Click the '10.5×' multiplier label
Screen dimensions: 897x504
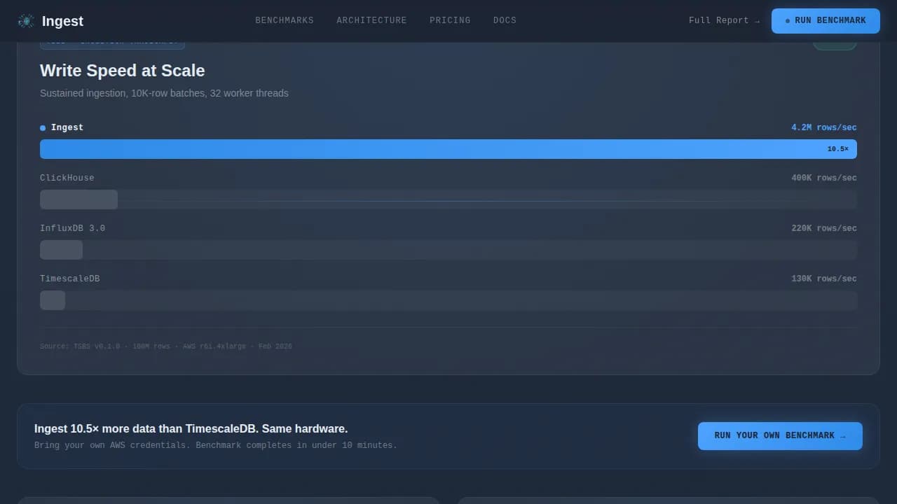[x=837, y=149]
